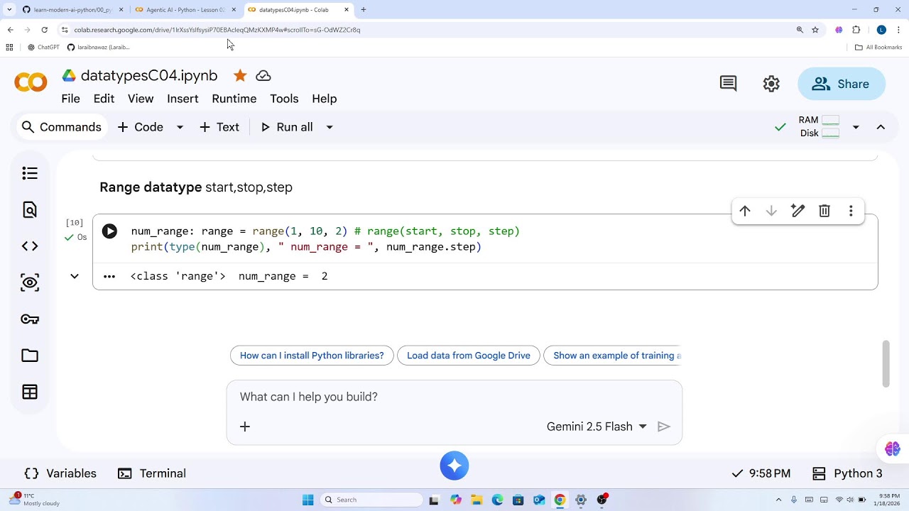
Task: Open the Terminal panel
Action: (152, 473)
